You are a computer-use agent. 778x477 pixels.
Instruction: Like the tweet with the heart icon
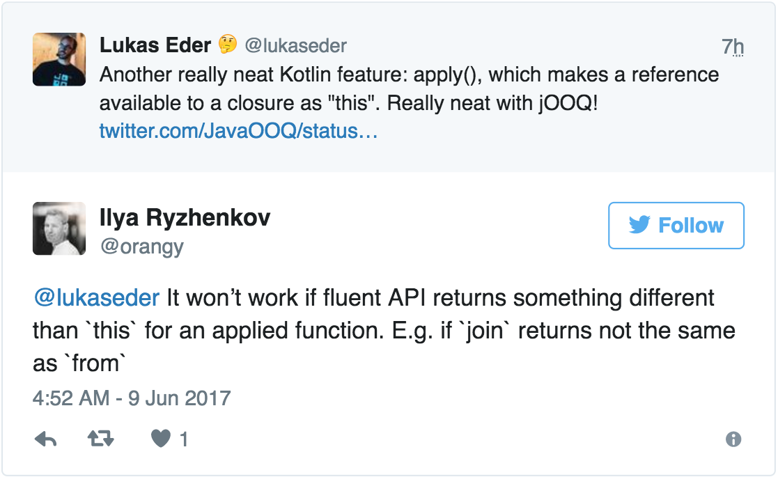(x=161, y=439)
